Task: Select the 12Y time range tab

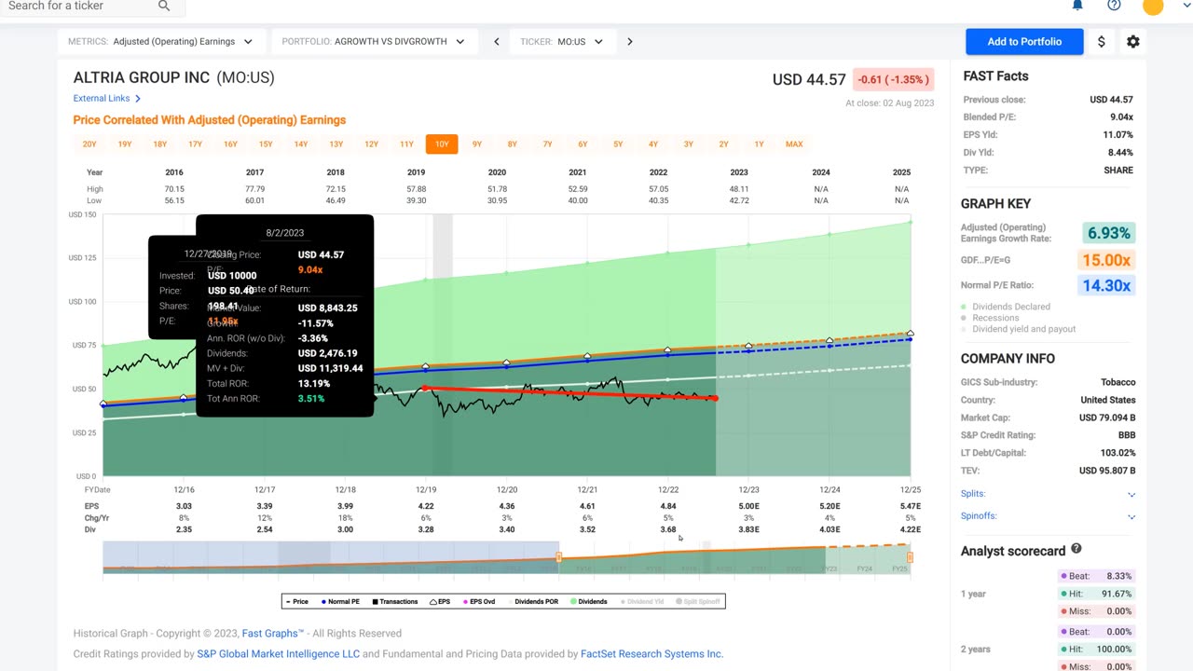Action: point(371,144)
